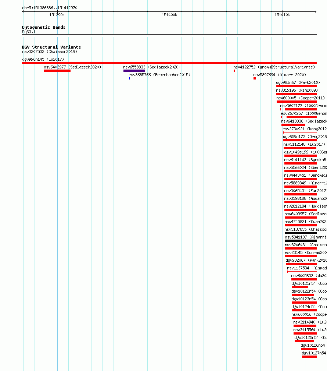Click the esv2670257 variant label
Viewport: 327px width, 371px height.
(x=304, y=114)
